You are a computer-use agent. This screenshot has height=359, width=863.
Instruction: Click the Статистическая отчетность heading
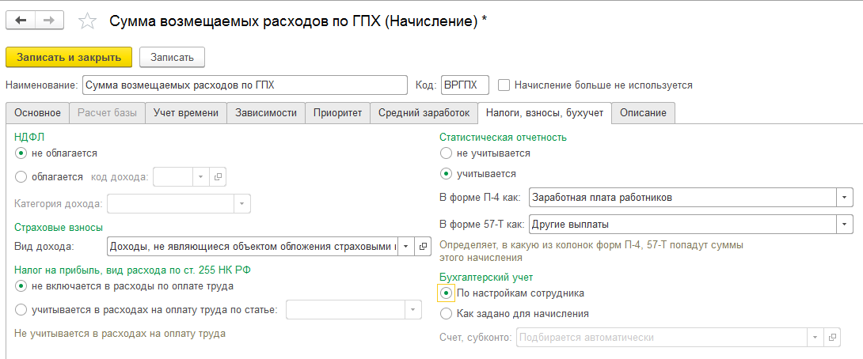(503, 137)
